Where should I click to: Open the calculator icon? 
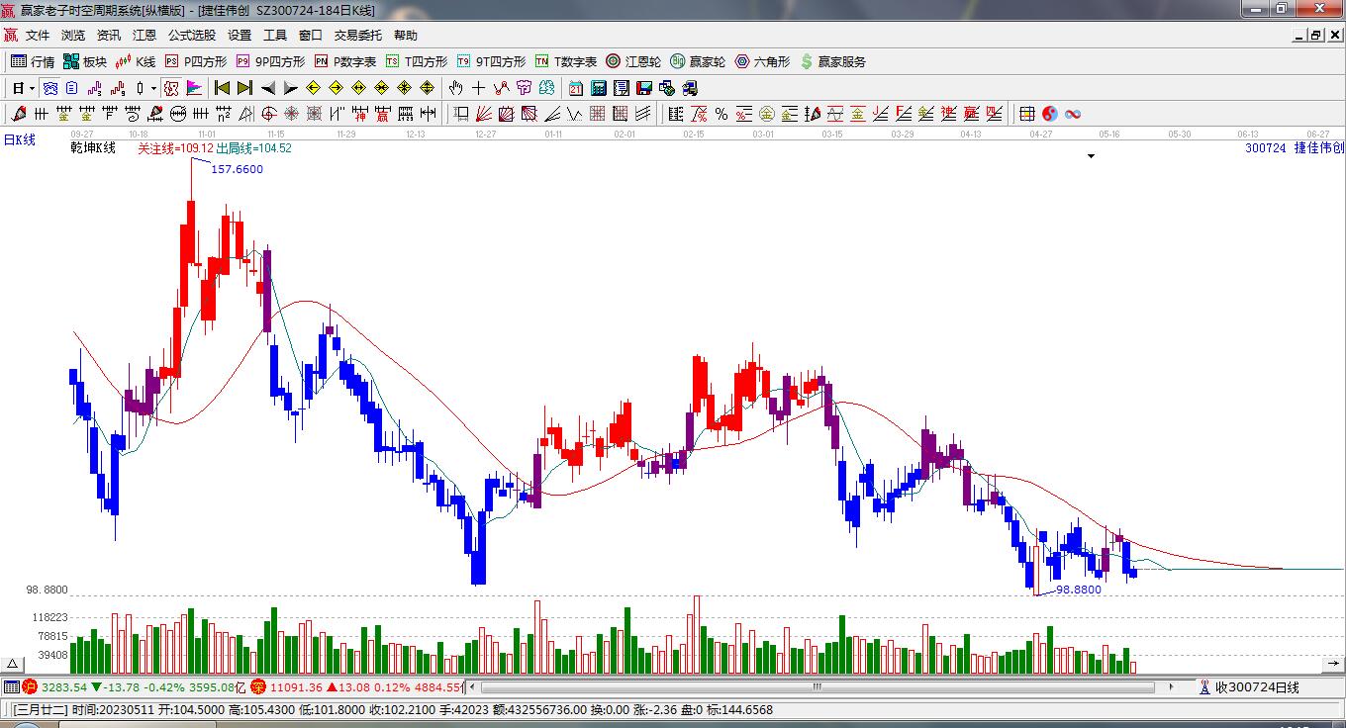tap(598, 88)
